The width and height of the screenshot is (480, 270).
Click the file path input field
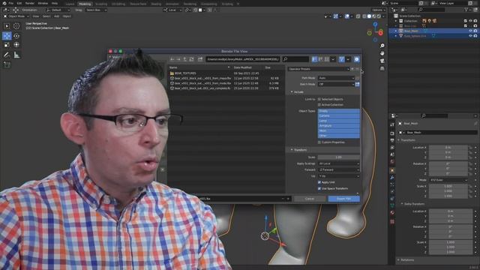tap(243, 59)
